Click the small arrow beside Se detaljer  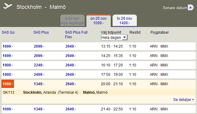[193, 100]
